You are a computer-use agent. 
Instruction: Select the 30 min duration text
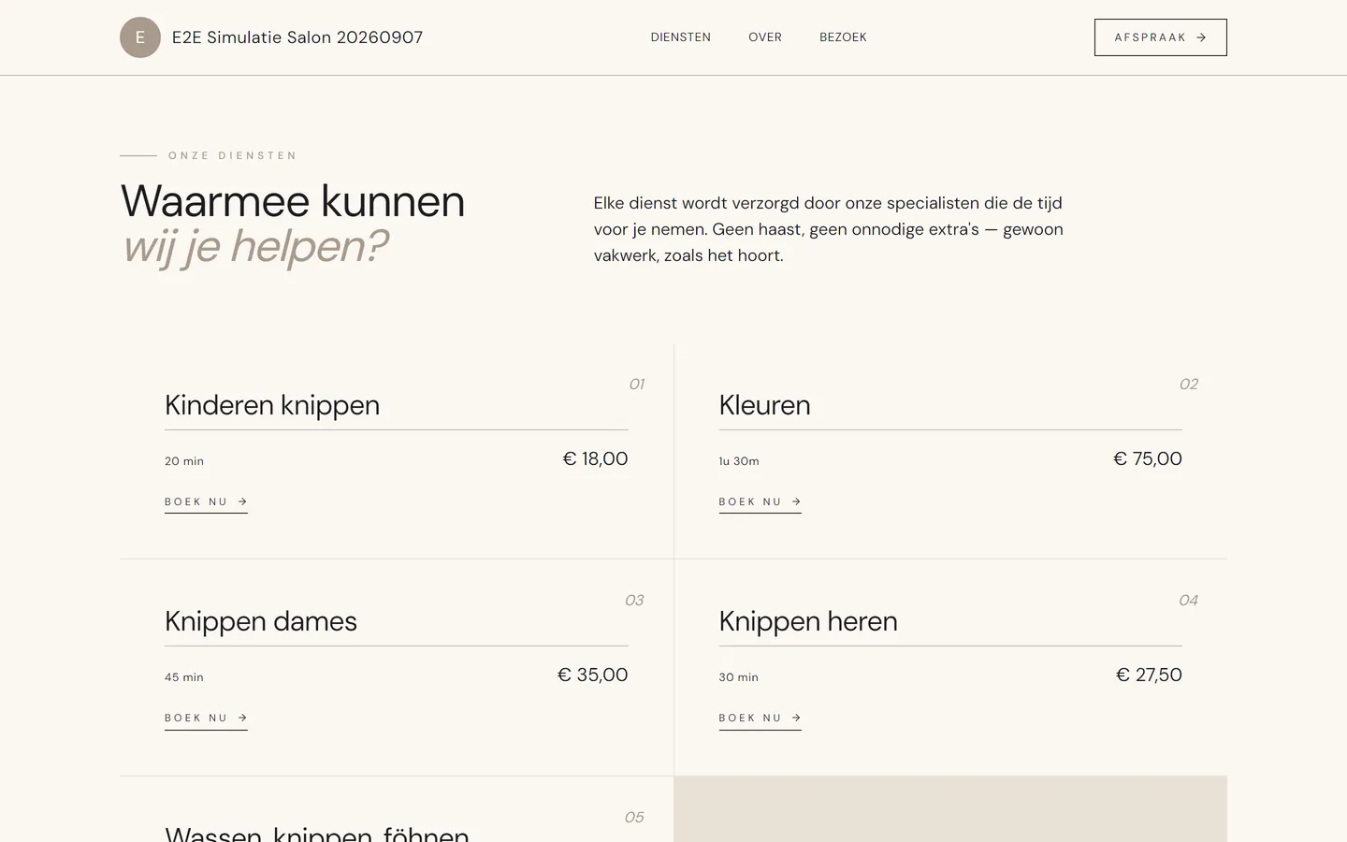click(739, 677)
